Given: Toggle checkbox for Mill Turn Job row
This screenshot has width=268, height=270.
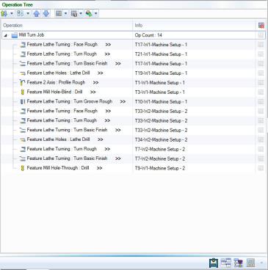Looking at the screenshot, I should [261, 35].
